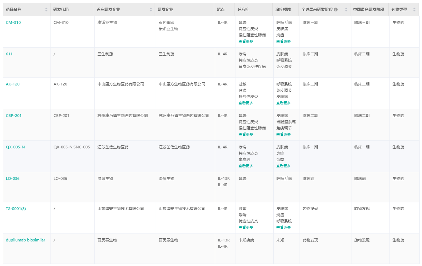Sort table by 药品名称 column arrows
Viewport: 422px width, 266px height.
pyautogui.click(x=46, y=10)
